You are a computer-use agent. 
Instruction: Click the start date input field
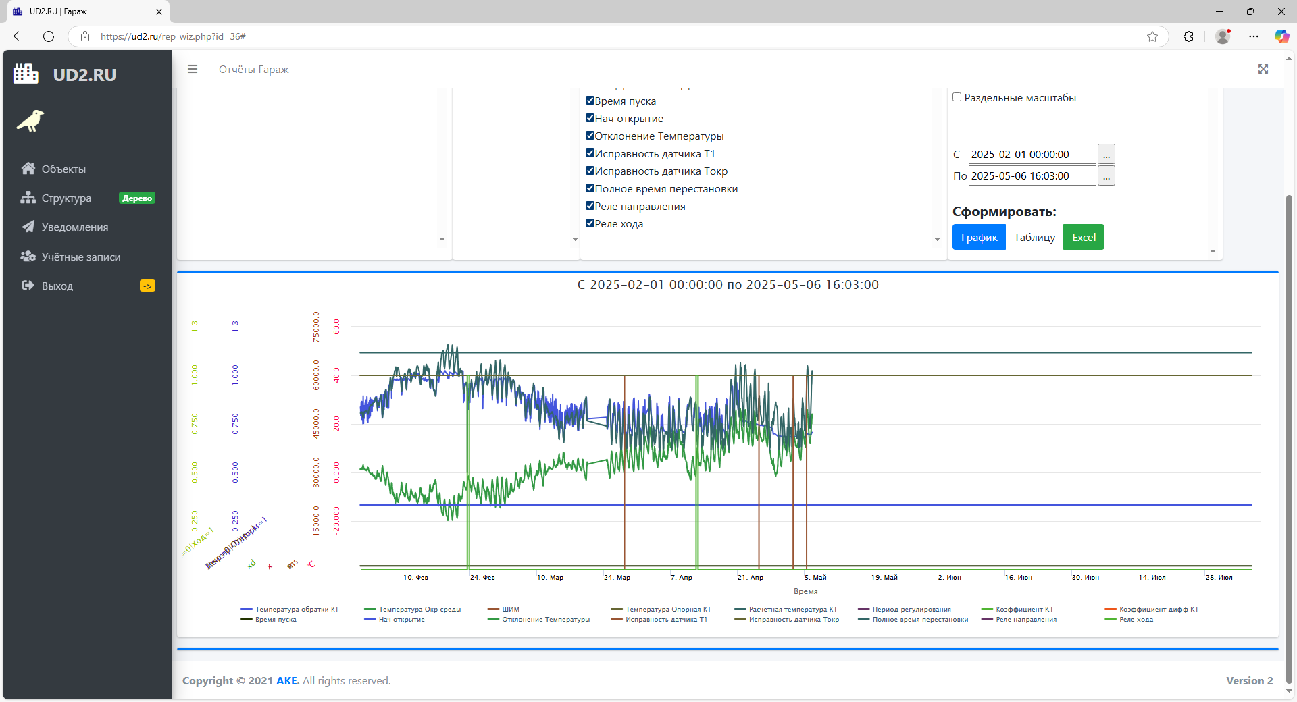1032,155
